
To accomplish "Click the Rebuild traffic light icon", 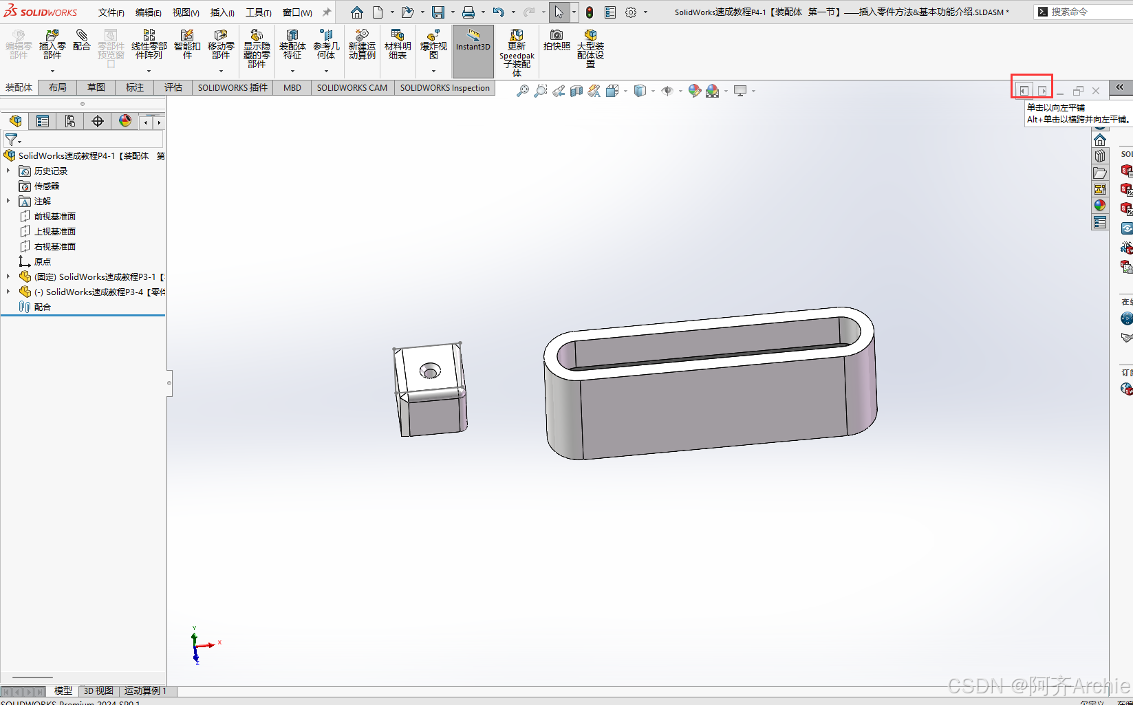I will point(590,12).
